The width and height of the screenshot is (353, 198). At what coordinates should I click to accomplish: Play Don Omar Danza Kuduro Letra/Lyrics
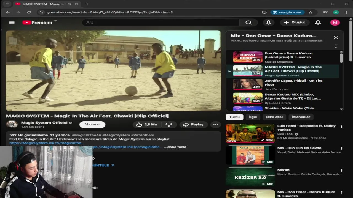tap(283, 57)
